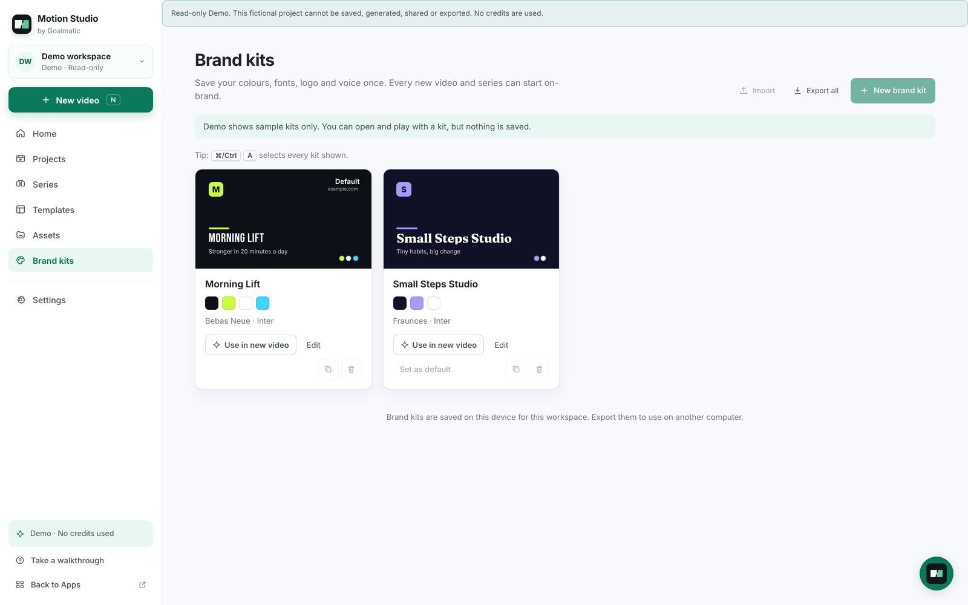968x605 pixels.
Task: Click the demo sample kits notice
Action: 564,126
